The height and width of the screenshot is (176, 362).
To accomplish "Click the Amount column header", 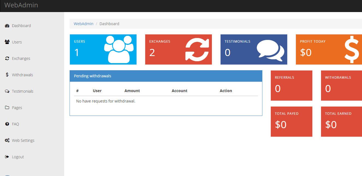I will (x=132, y=91).
